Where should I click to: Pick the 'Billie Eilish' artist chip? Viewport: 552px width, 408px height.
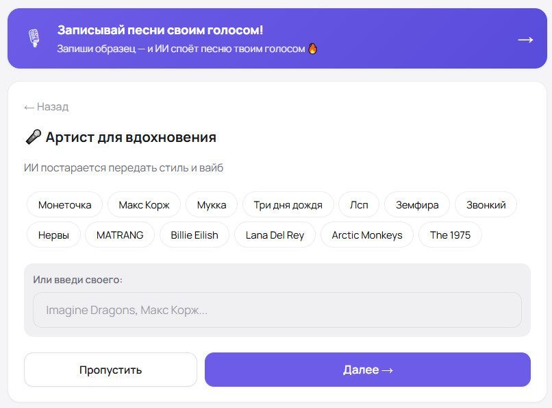click(195, 235)
